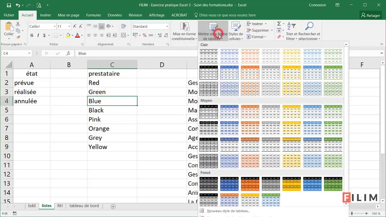Choose first blue table style under Foncé
Viewport: 386px width, 217px height.
[229, 184]
